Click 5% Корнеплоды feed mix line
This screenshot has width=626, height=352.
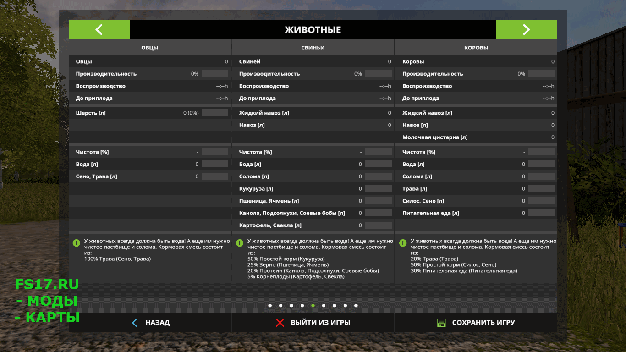[296, 277]
